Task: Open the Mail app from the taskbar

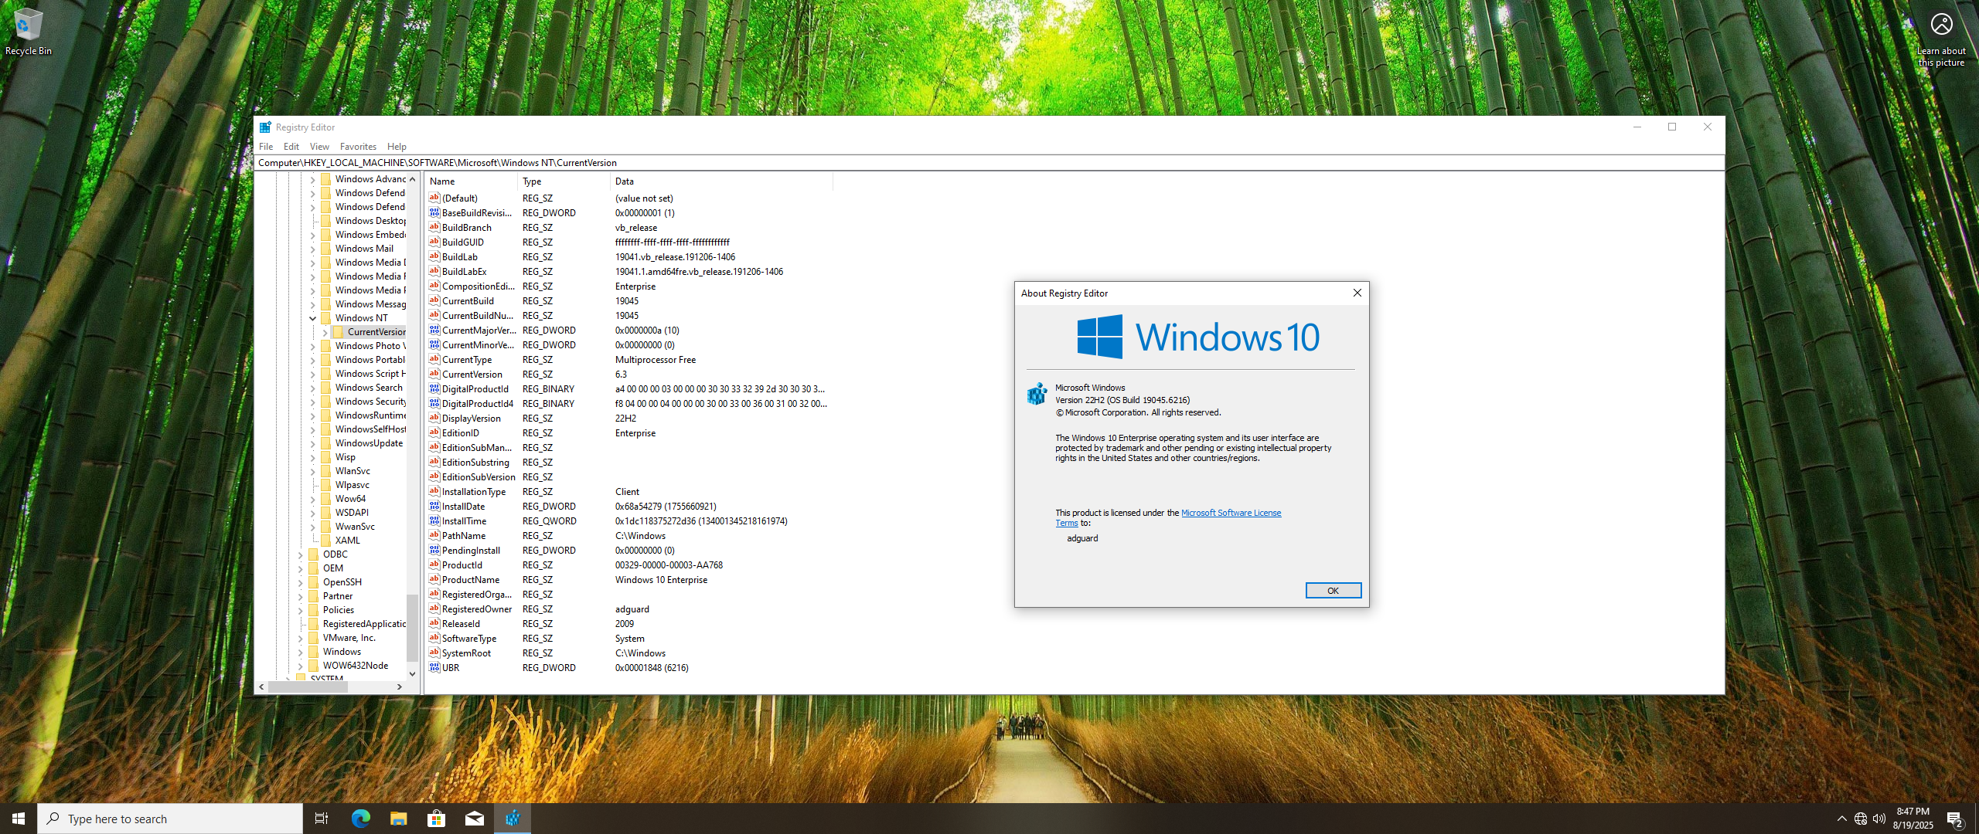Action: 474,819
